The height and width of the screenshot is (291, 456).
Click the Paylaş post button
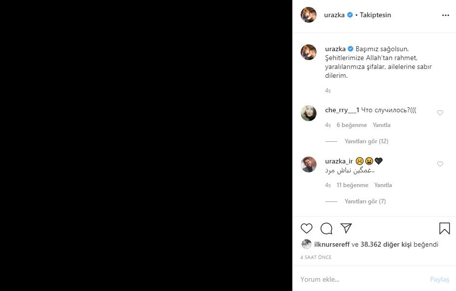point(439,279)
